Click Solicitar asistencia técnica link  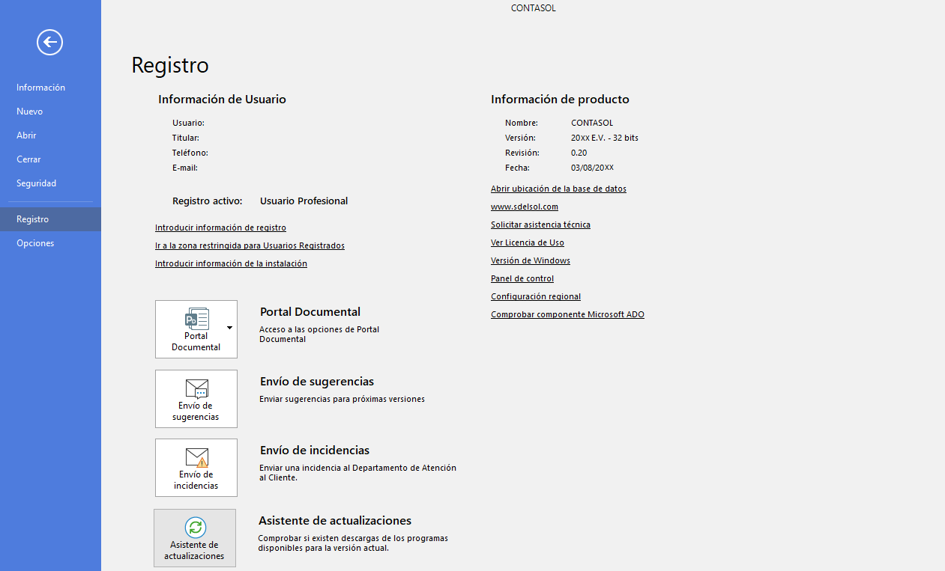(540, 225)
